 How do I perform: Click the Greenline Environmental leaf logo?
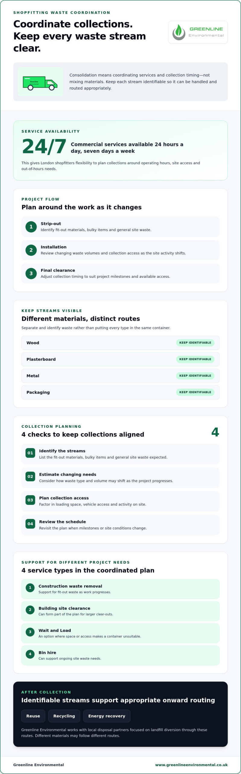(x=198, y=32)
